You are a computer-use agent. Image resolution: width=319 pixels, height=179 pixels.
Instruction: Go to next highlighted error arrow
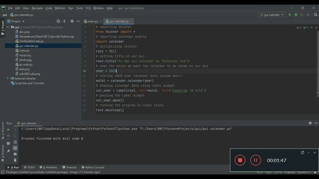pos(317,27)
